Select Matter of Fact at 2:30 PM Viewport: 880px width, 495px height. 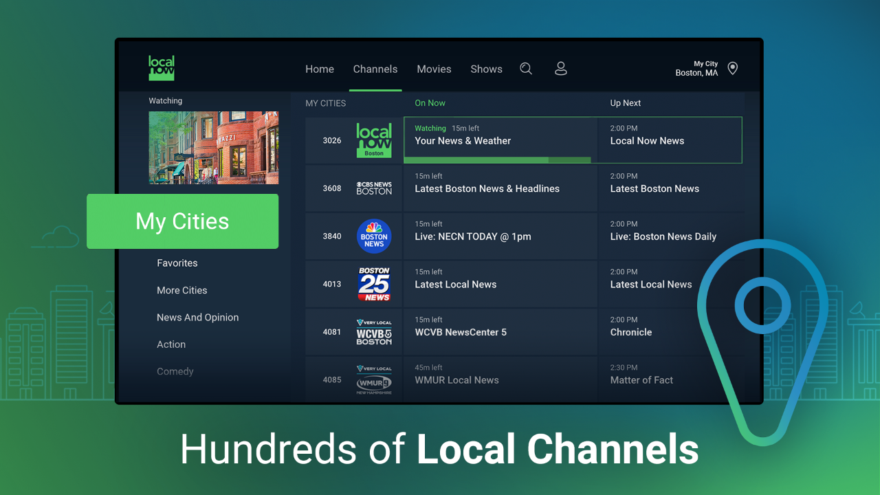tap(670, 379)
